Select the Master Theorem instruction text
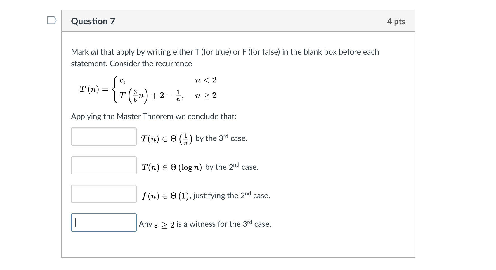This screenshot has width=496, height=270. (153, 116)
